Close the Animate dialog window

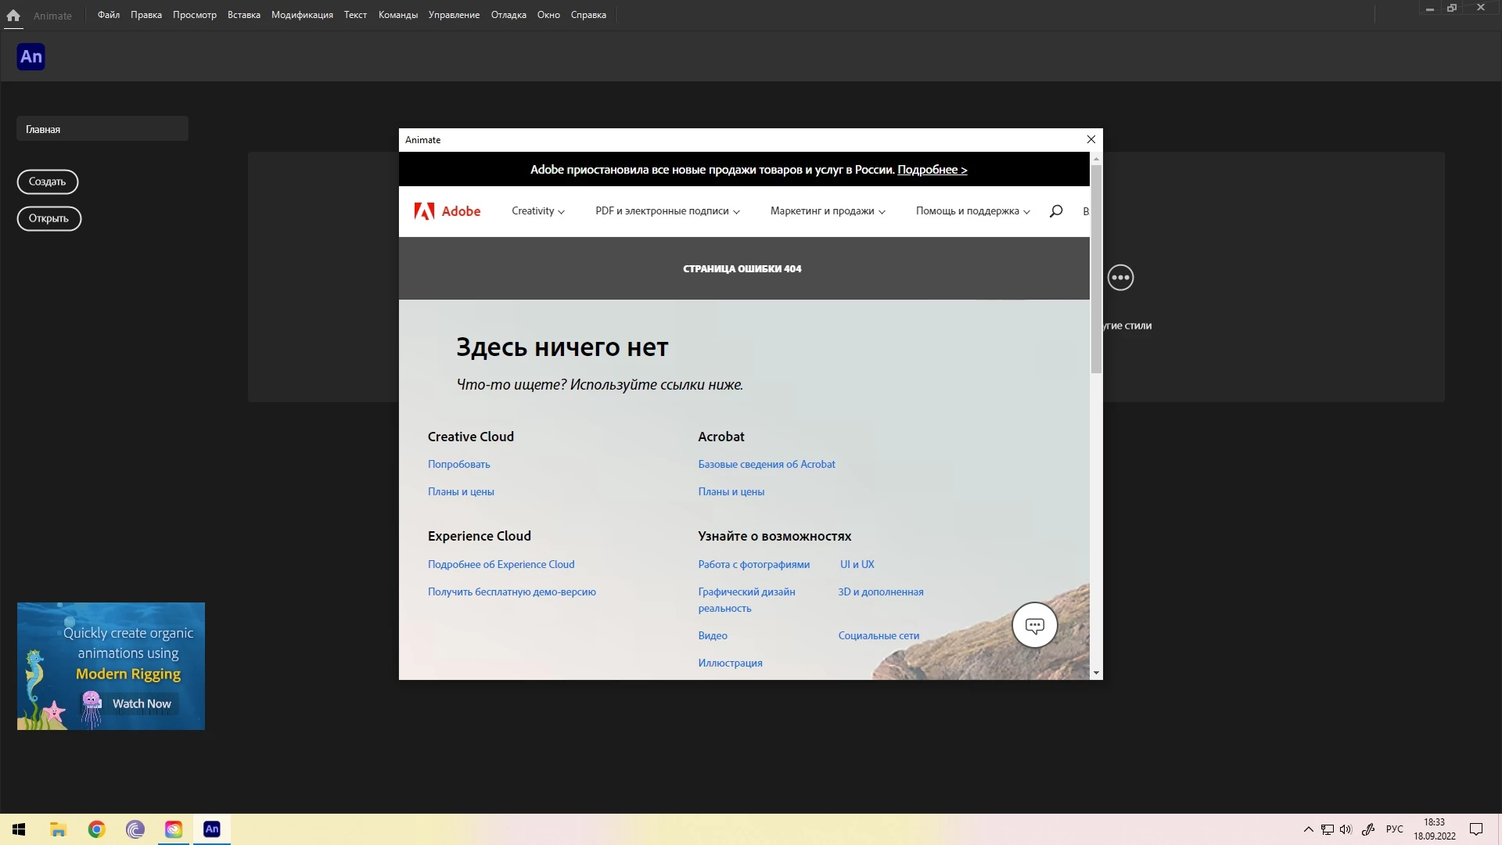point(1091,139)
